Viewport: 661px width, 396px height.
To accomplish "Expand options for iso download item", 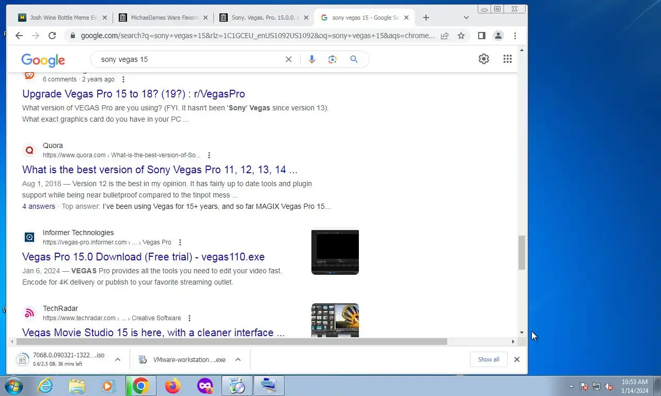I will (x=118, y=359).
